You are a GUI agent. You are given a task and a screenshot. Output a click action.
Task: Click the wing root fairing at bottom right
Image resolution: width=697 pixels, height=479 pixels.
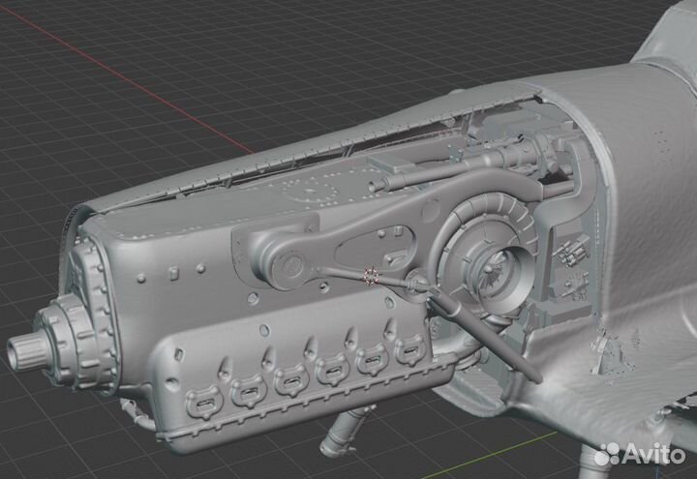tap(581, 387)
